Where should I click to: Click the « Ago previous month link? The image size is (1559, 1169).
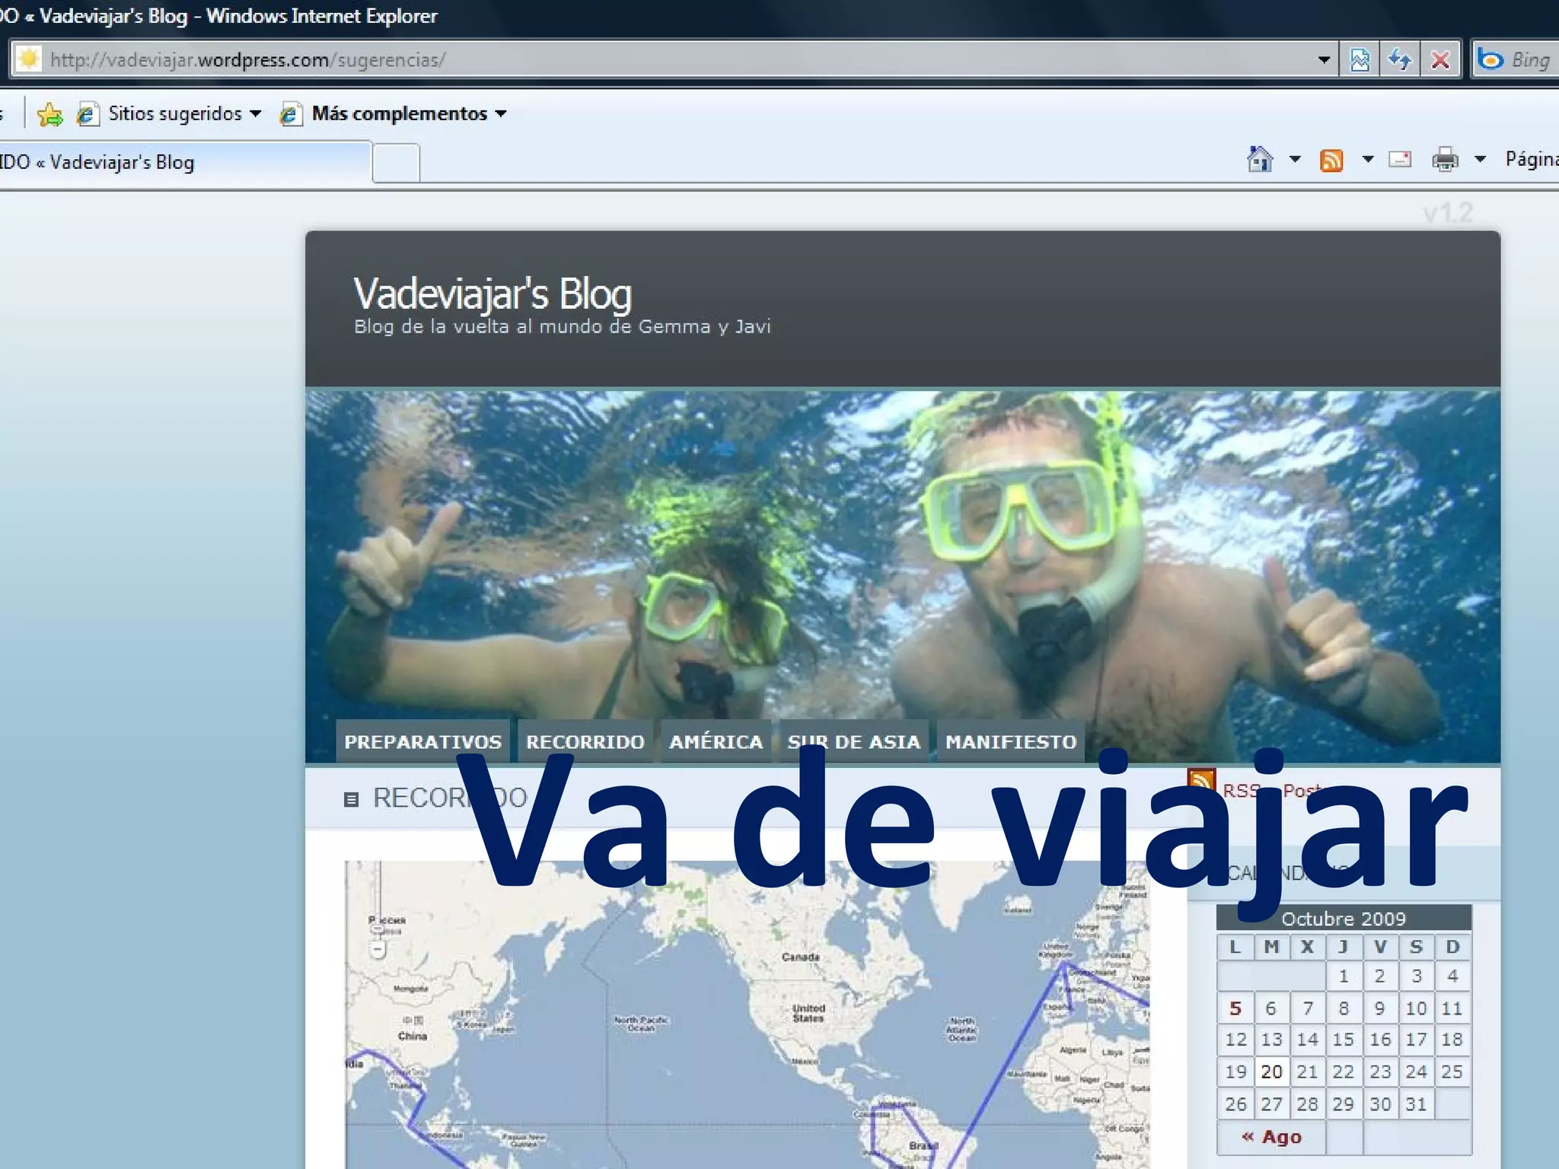1271,1137
